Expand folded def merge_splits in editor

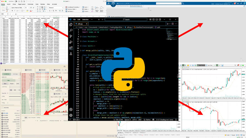(81, 51)
